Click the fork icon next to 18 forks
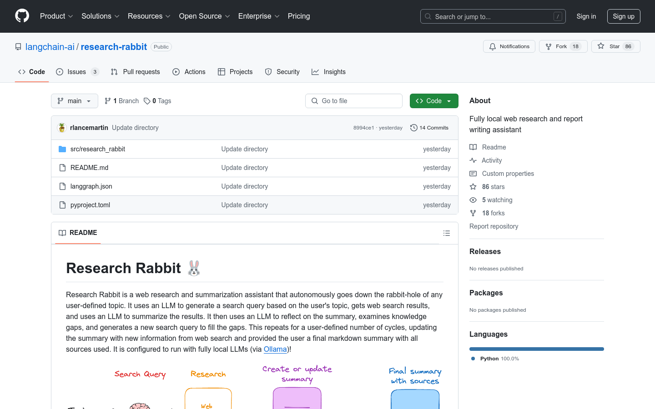Screen dimensions: 655x409 (473, 213)
